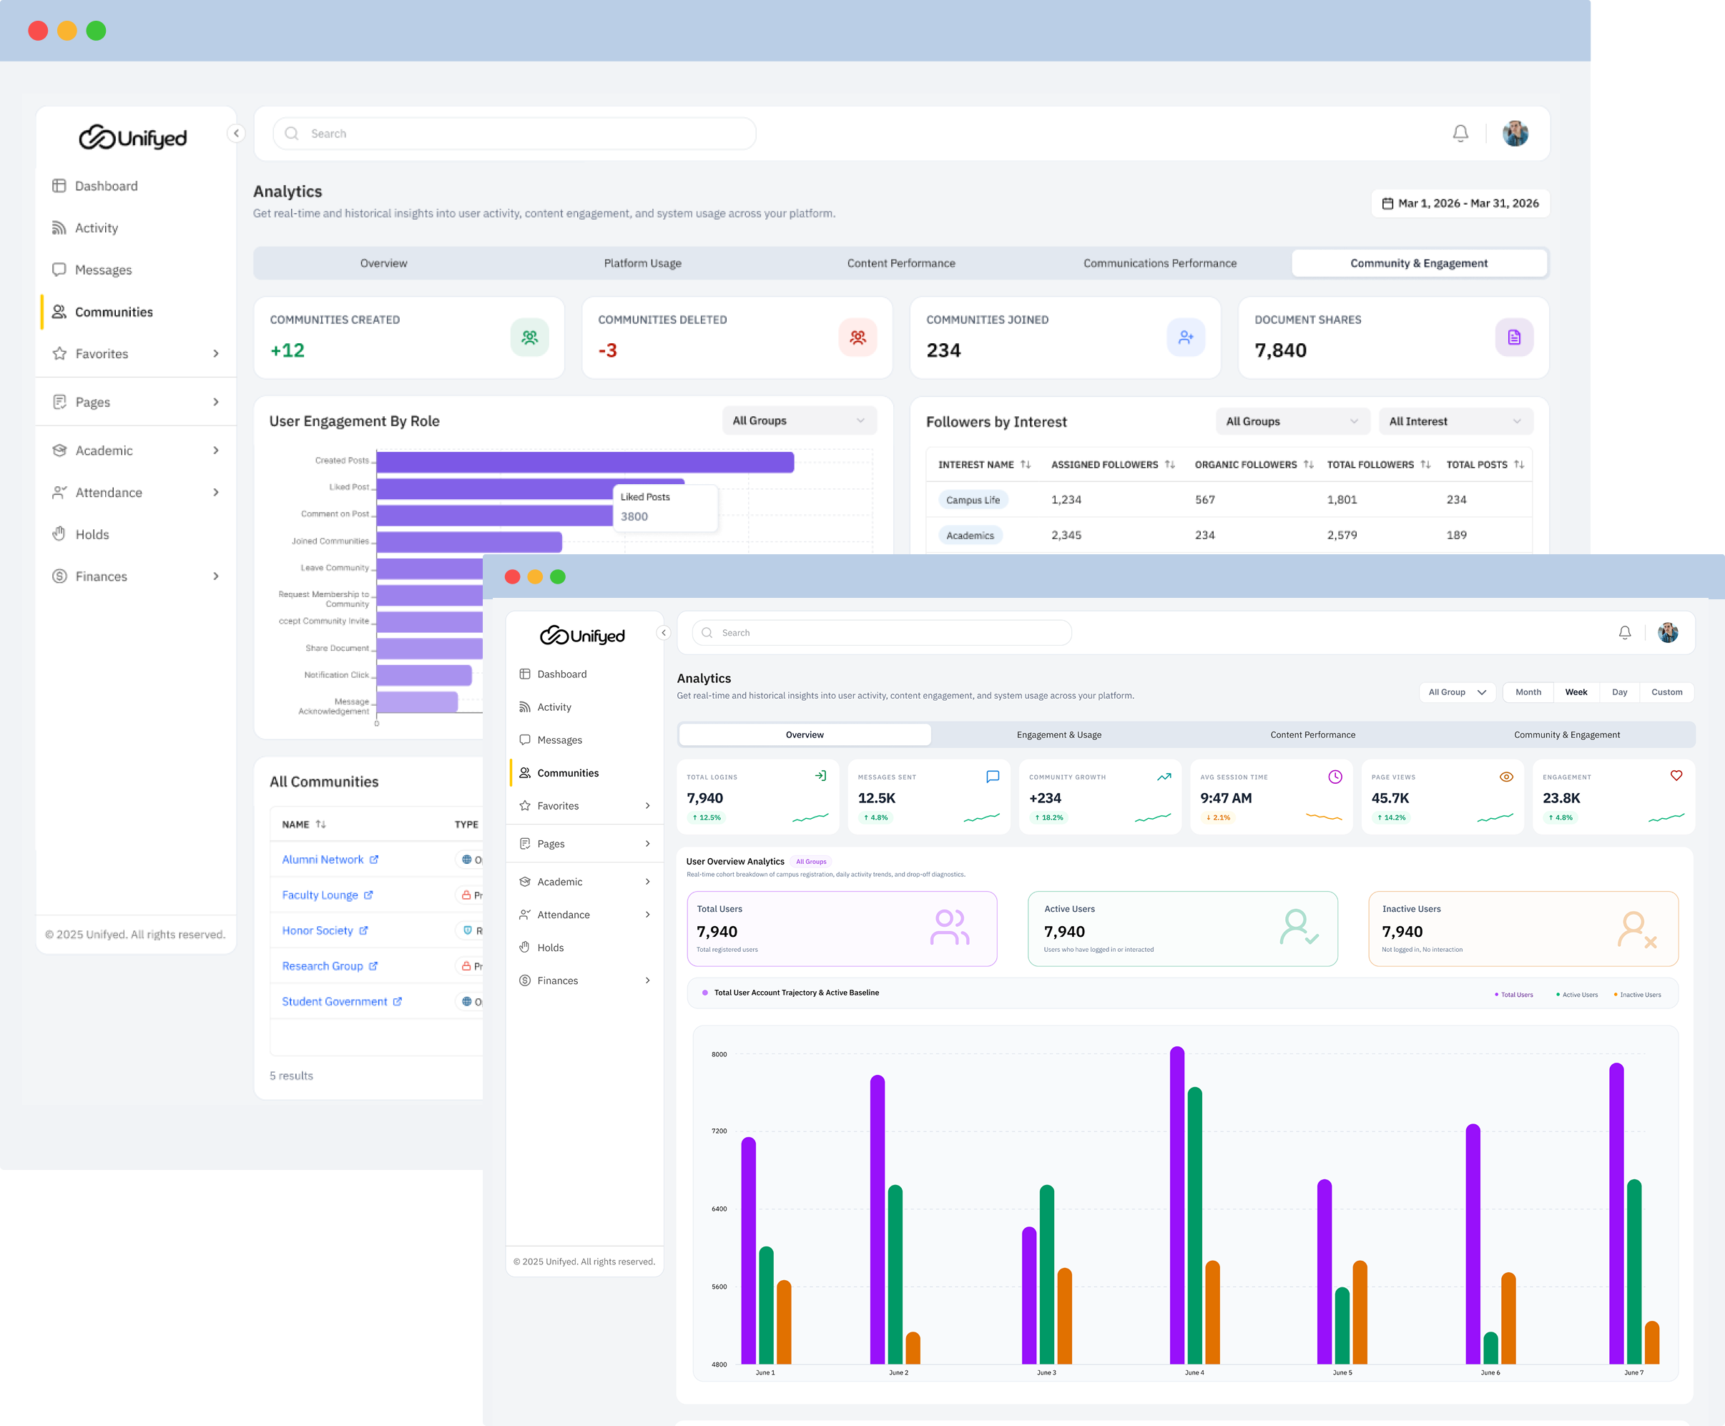The width and height of the screenshot is (1725, 1426).
Task: Toggle Inactive Users legend in chart
Action: (x=1637, y=995)
